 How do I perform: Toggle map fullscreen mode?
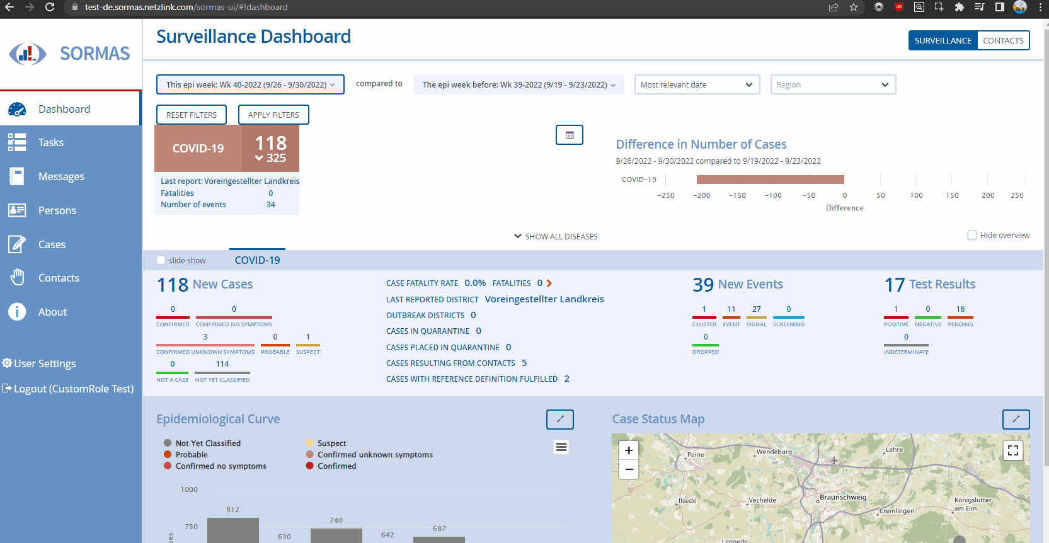pyautogui.click(x=1013, y=450)
